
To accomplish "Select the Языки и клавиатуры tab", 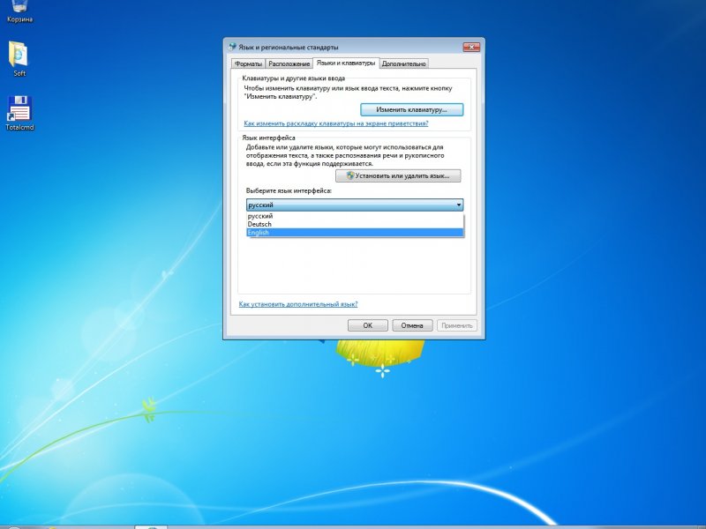I will click(x=346, y=63).
